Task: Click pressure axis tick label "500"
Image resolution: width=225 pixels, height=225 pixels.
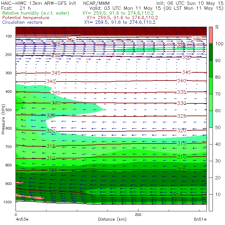Action: 9,110
